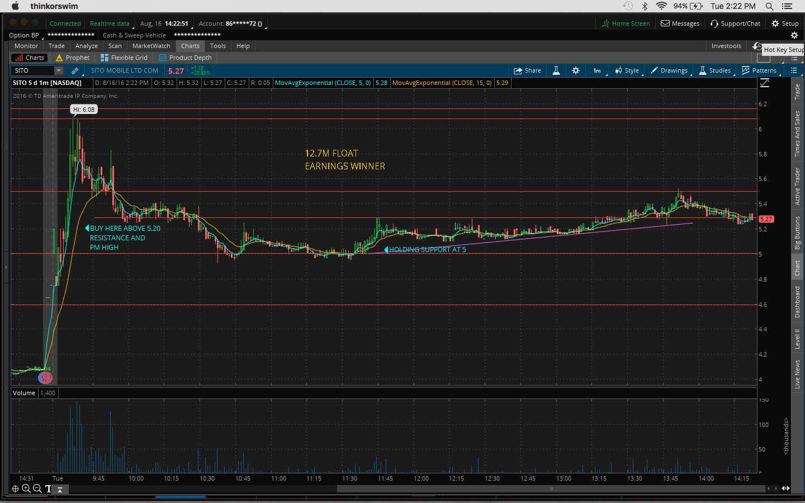Open Messages in the top bar
Image resolution: width=805 pixels, height=503 pixels.
(x=680, y=23)
